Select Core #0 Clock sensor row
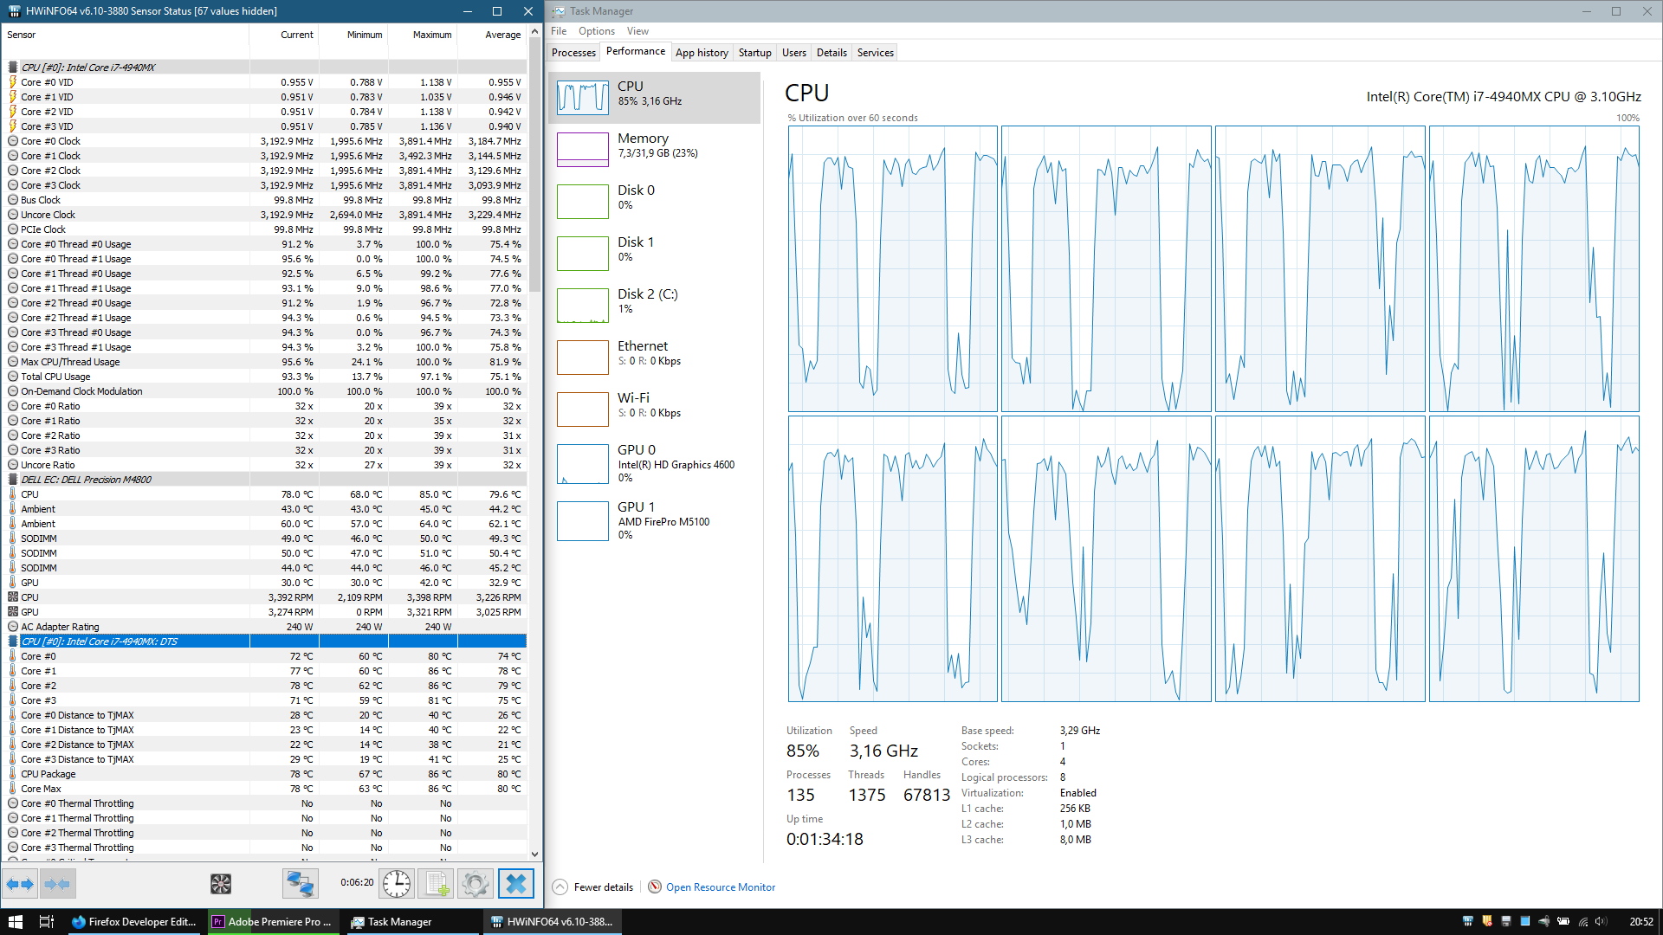1663x935 pixels. coord(264,141)
